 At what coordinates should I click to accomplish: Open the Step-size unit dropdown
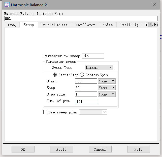click(107, 94)
